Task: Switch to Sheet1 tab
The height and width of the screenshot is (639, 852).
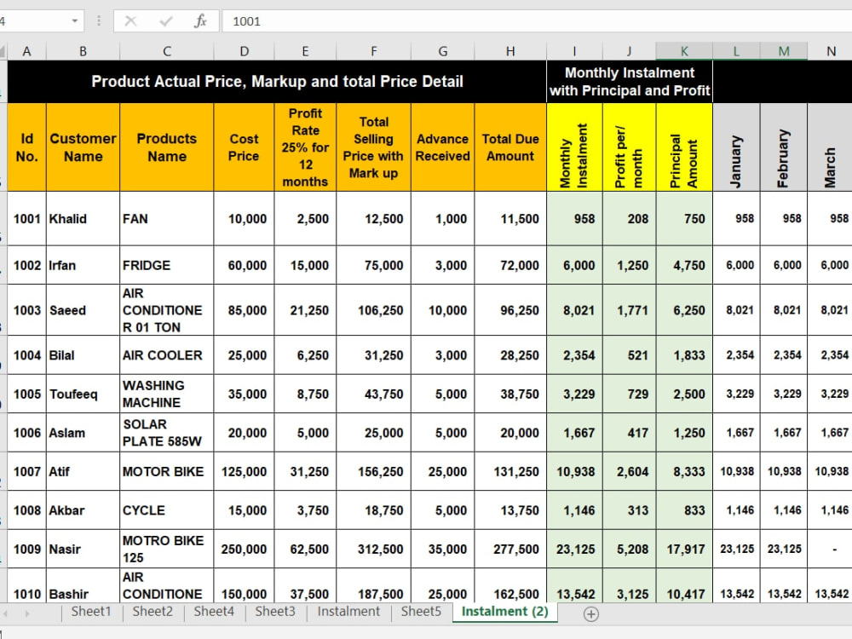Action: (x=91, y=611)
